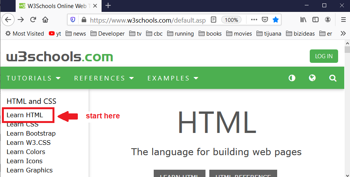Expand the REFERENCES dropdown menu
350x177 pixels.
point(104,78)
